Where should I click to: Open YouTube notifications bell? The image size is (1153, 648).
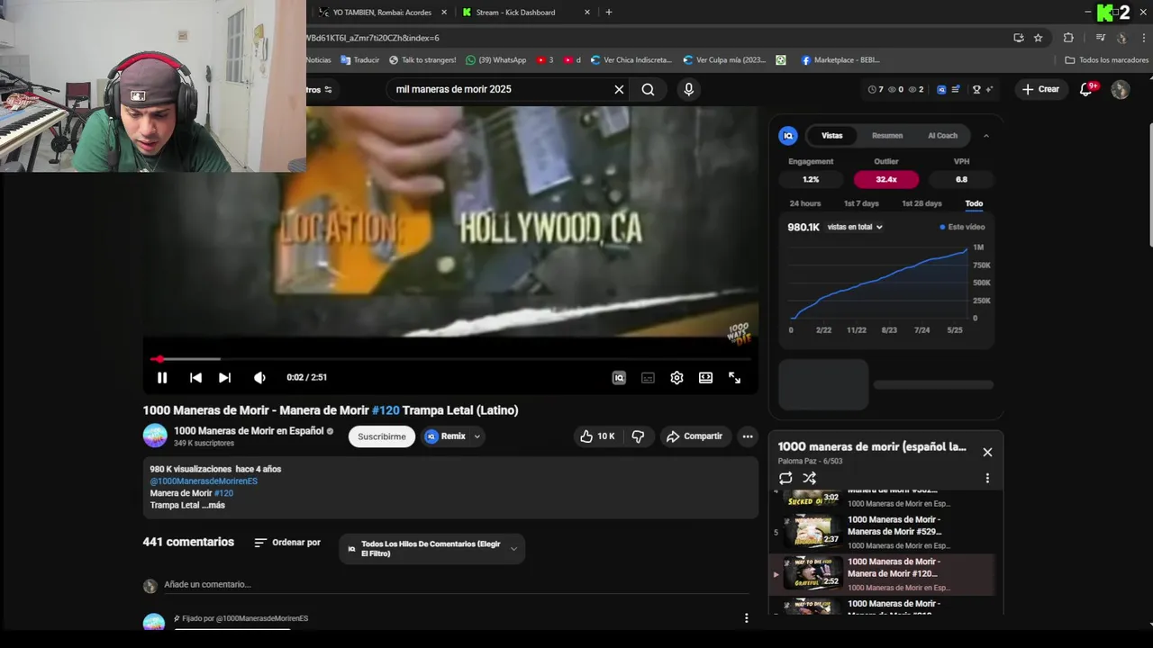click(1086, 89)
